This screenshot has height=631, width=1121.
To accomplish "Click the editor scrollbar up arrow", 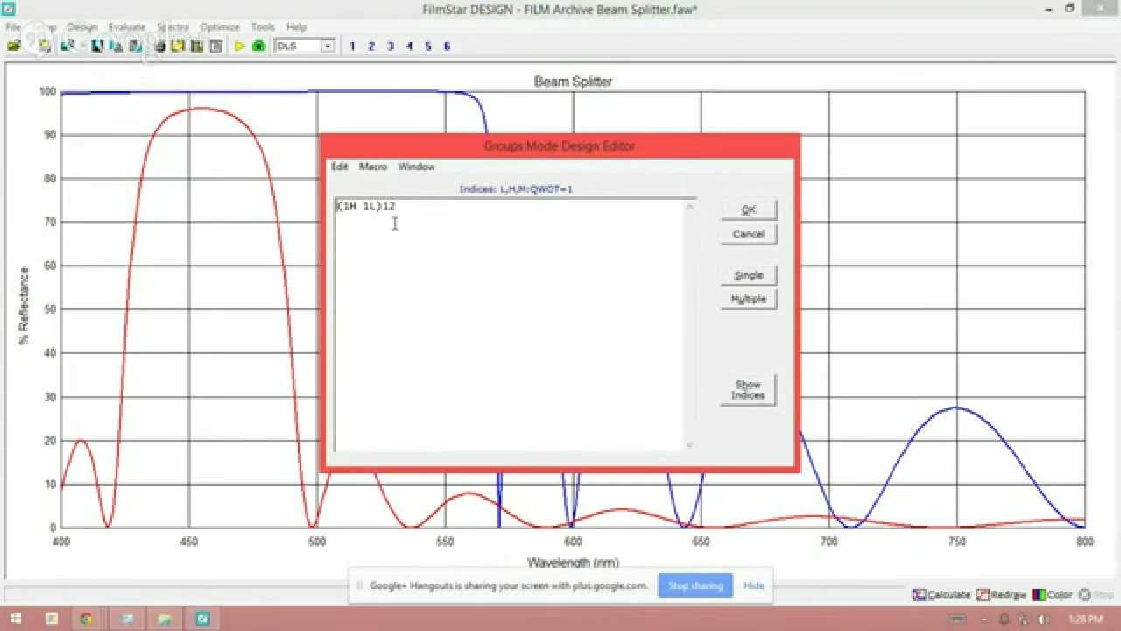I will click(x=690, y=206).
